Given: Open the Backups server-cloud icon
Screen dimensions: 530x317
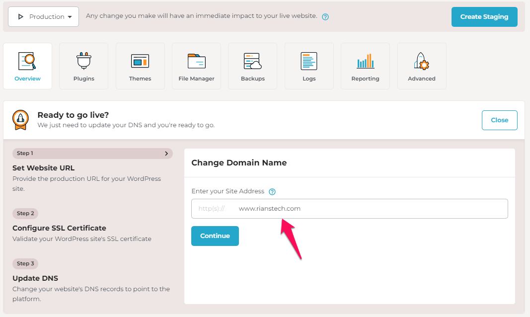Looking at the screenshot, I should (x=252, y=61).
